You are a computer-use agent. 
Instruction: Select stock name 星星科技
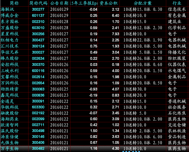(x=10, y=34)
